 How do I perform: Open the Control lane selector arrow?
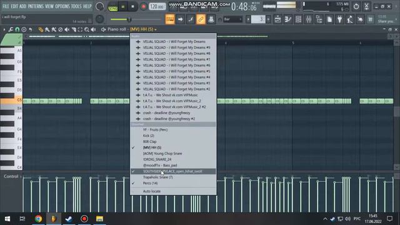coord(21,176)
